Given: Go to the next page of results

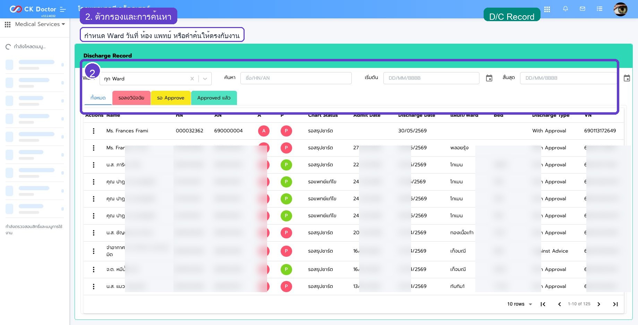Looking at the screenshot, I should (x=599, y=304).
